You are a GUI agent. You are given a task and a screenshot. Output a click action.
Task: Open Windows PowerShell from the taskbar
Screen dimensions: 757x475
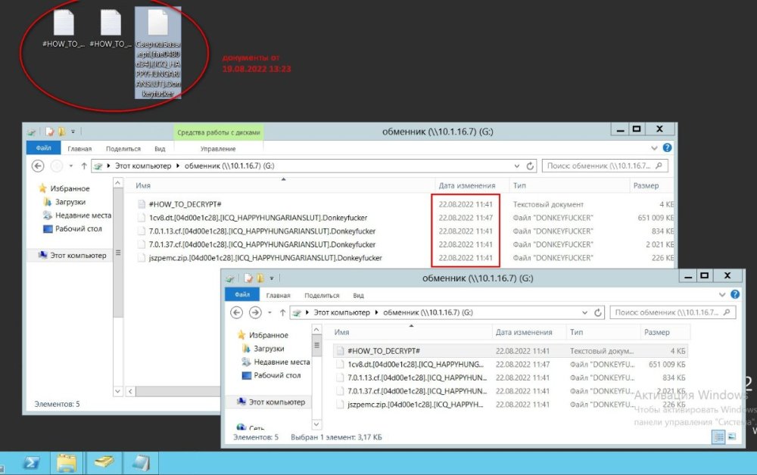(32, 463)
